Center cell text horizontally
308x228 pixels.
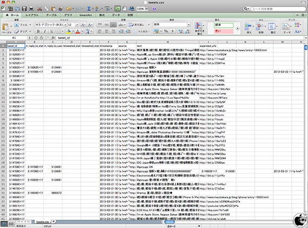(106, 31)
